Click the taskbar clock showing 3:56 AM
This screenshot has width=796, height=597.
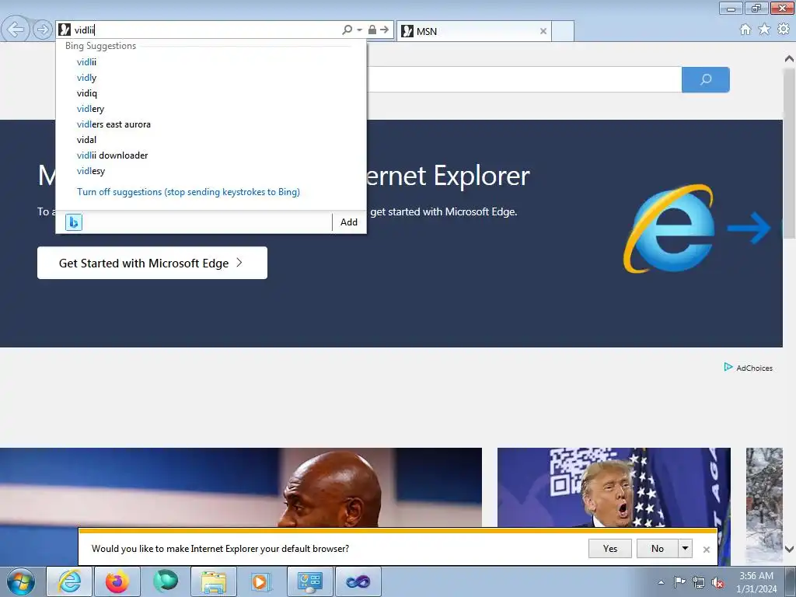pyautogui.click(x=756, y=582)
